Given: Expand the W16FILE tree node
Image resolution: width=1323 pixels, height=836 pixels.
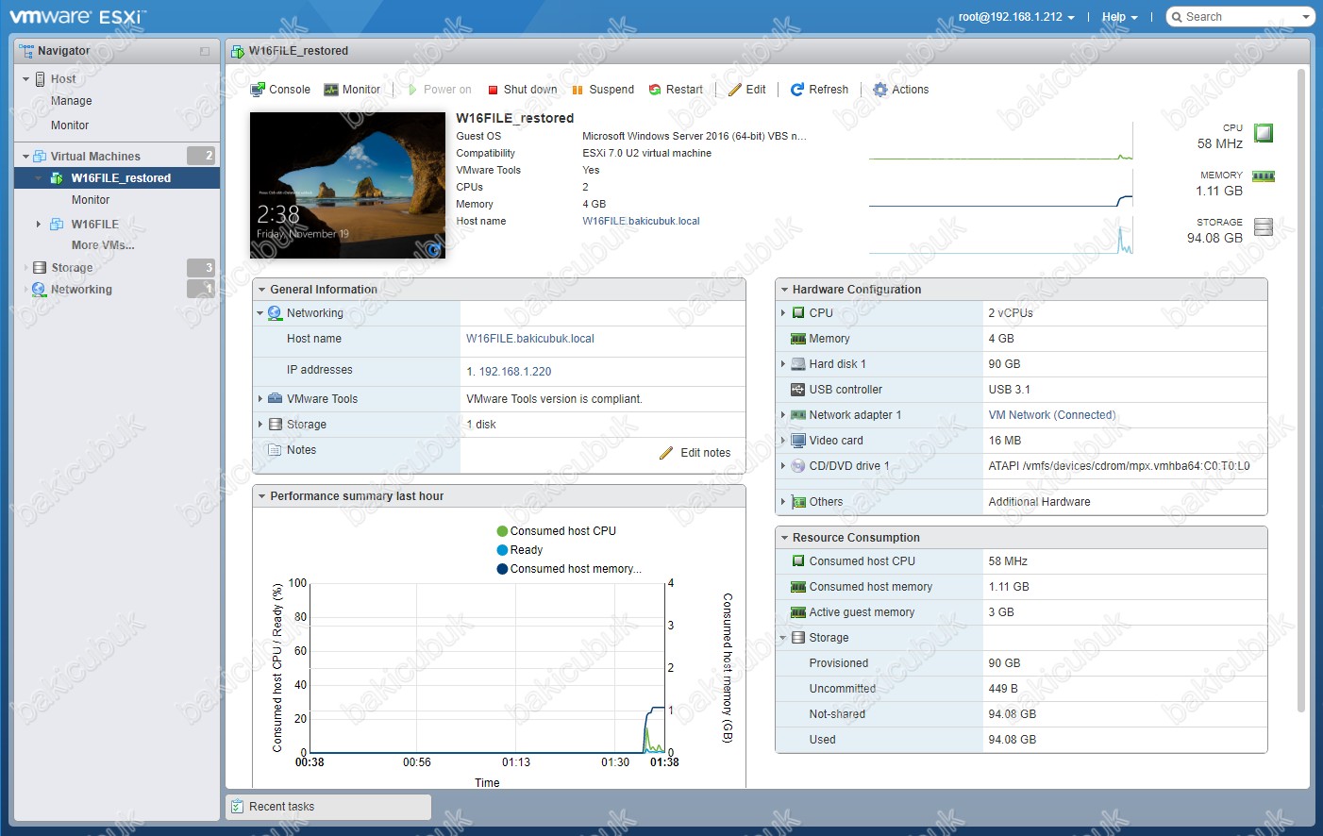Looking at the screenshot, I should (39, 225).
